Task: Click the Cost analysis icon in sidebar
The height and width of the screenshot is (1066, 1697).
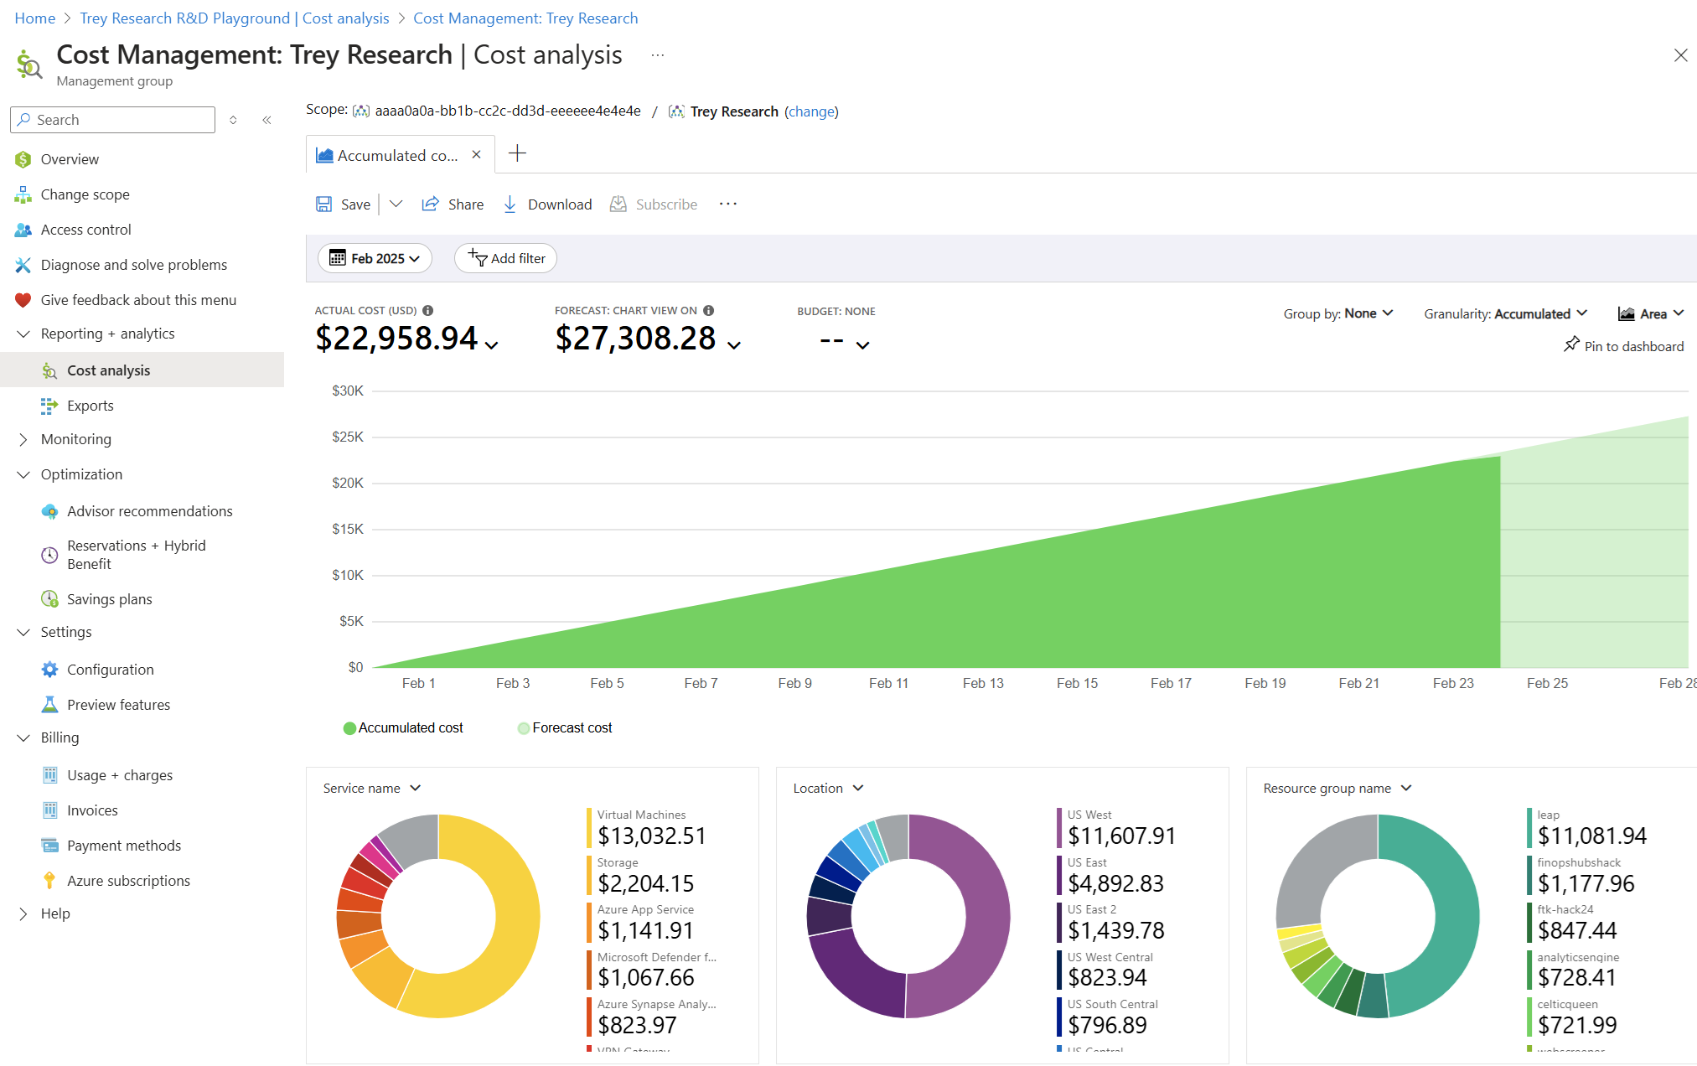Action: pyautogui.click(x=48, y=370)
